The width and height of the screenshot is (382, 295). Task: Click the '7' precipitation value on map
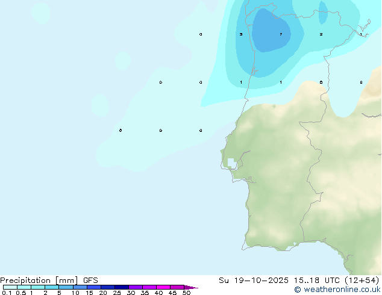(x=281, y=34)
